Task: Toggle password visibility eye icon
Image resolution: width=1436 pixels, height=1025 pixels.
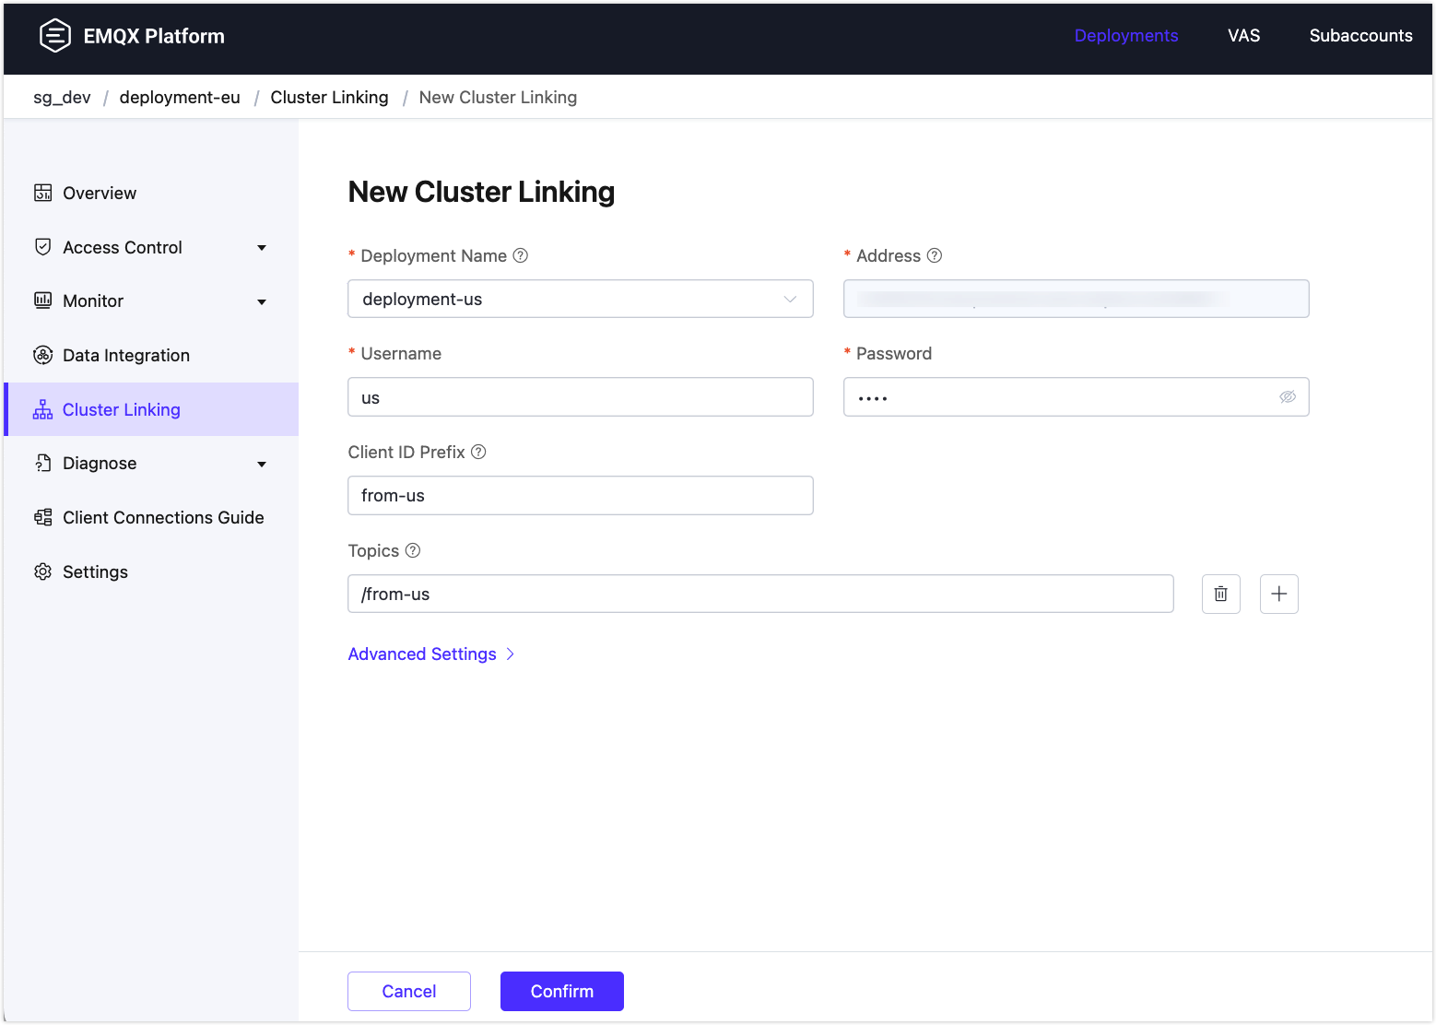Action: pos(1288,397)
